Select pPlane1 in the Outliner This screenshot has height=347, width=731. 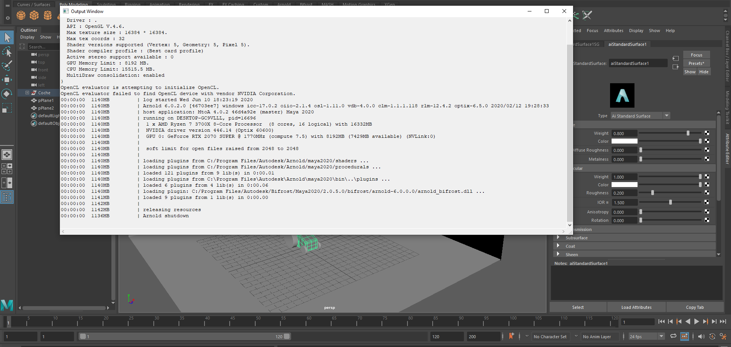click(x=46, y=100)
